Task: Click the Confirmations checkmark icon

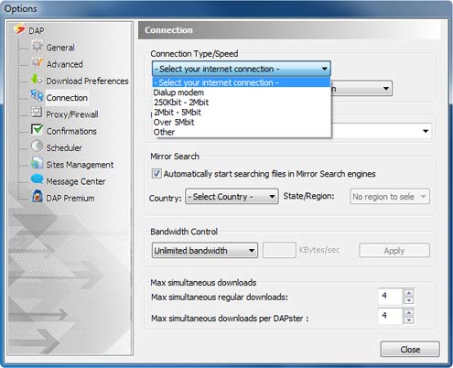Action: [x=37, y=129]
